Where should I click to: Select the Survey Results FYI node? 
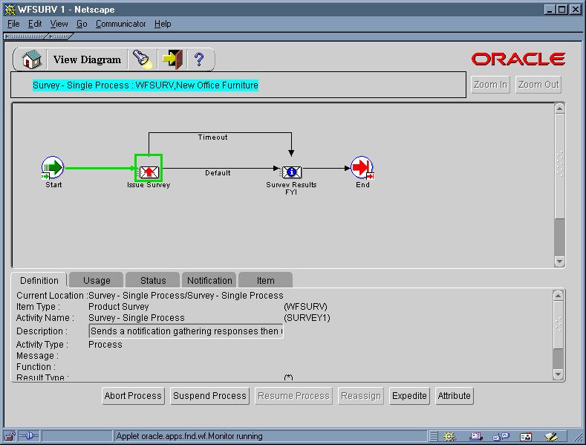(291, 172)
